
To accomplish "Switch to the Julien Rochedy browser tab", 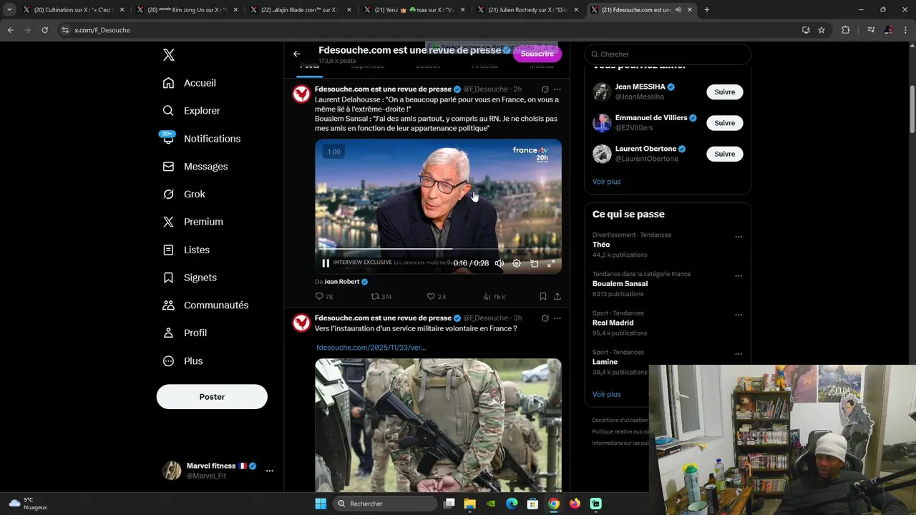I will [x=528, y=10].
